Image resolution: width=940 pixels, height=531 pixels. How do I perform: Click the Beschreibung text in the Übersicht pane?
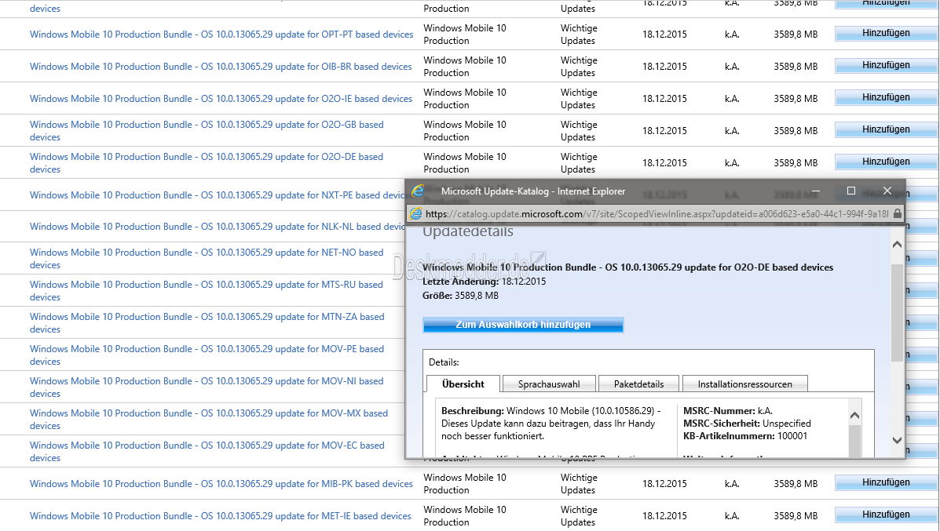551,424
